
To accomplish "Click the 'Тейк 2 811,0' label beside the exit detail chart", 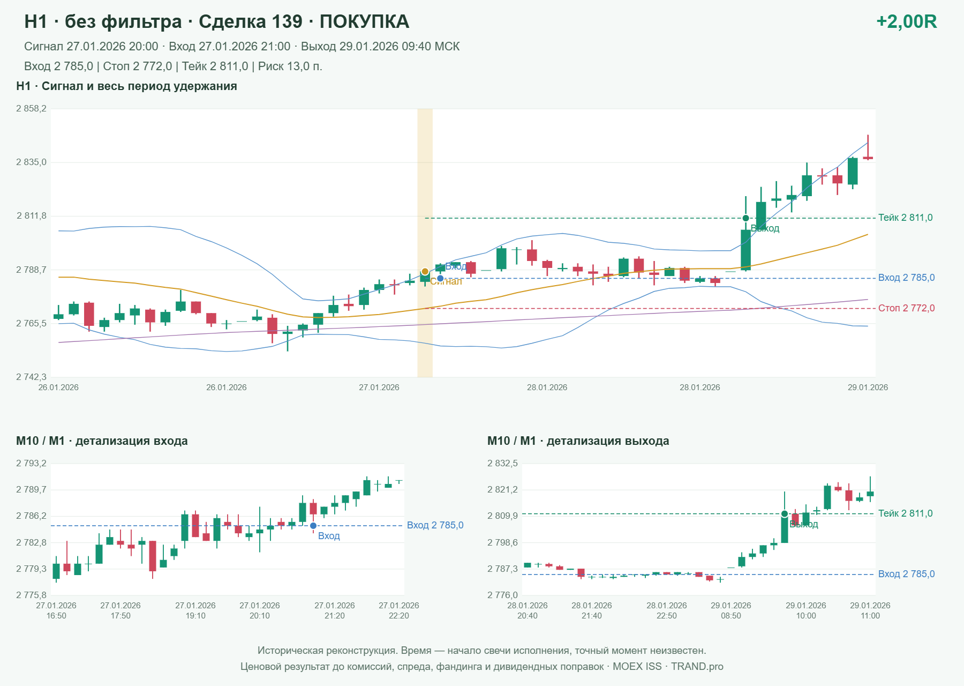I will [905, 513].
